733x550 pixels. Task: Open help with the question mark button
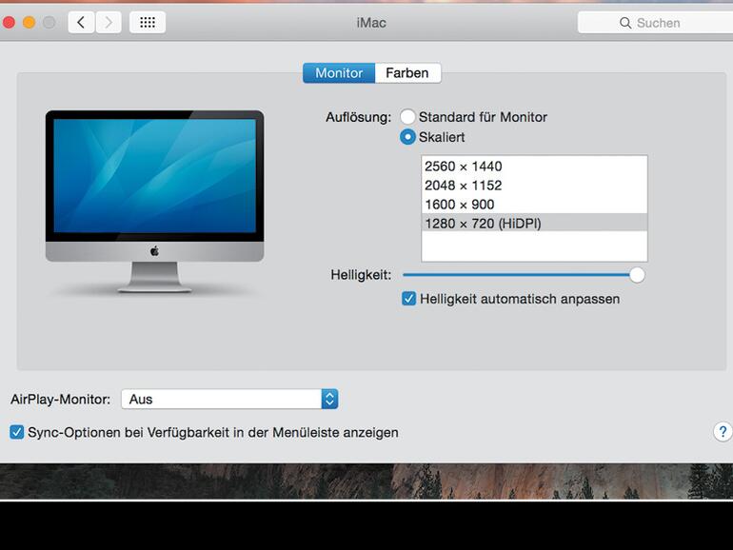click(723, 432)
